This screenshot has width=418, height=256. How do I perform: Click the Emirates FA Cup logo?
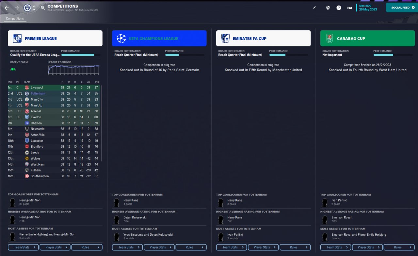[x=225, y=39]
